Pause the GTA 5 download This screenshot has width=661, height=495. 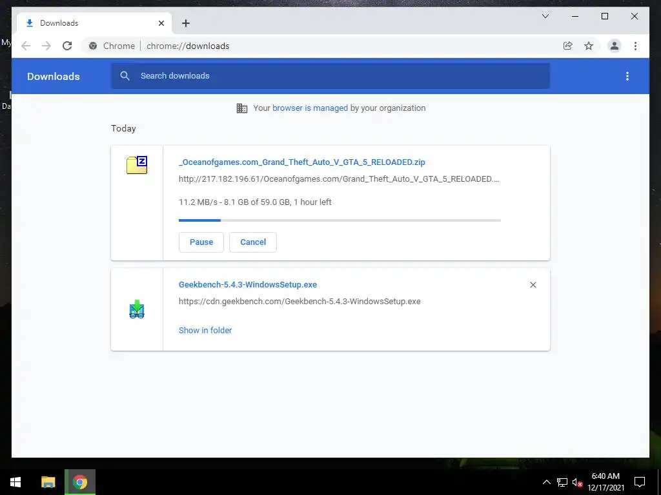(201, 242)
